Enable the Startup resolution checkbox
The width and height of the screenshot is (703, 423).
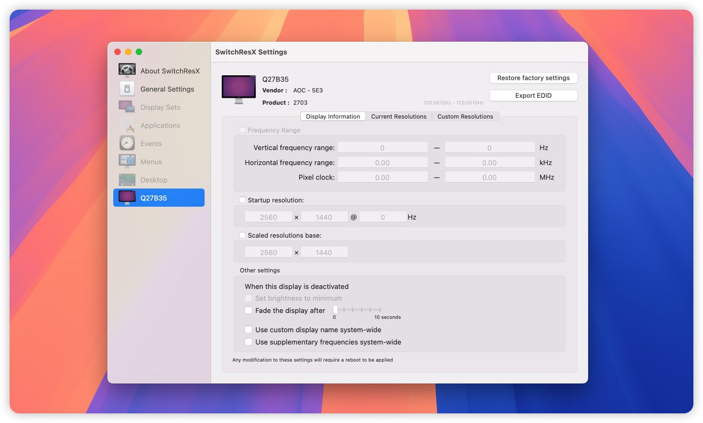click(243, 200)
